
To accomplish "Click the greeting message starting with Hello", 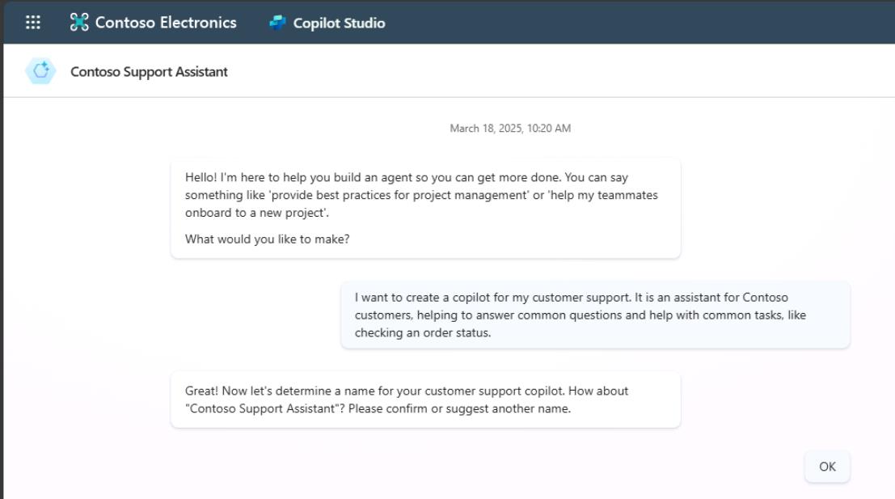I will (x=425, y=209).
